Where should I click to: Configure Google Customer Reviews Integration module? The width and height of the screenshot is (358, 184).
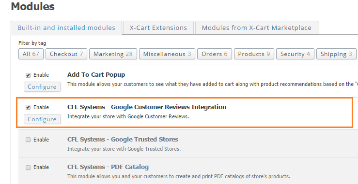[x=42, y=119]
